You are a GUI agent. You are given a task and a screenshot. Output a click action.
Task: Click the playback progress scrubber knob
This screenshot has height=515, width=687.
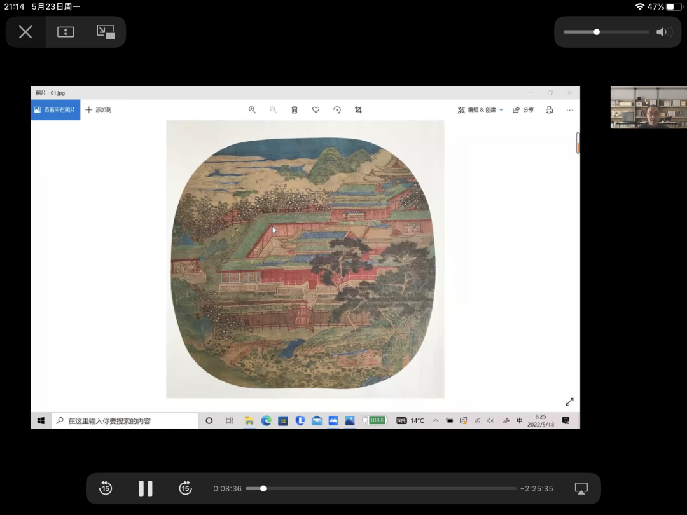263,488
